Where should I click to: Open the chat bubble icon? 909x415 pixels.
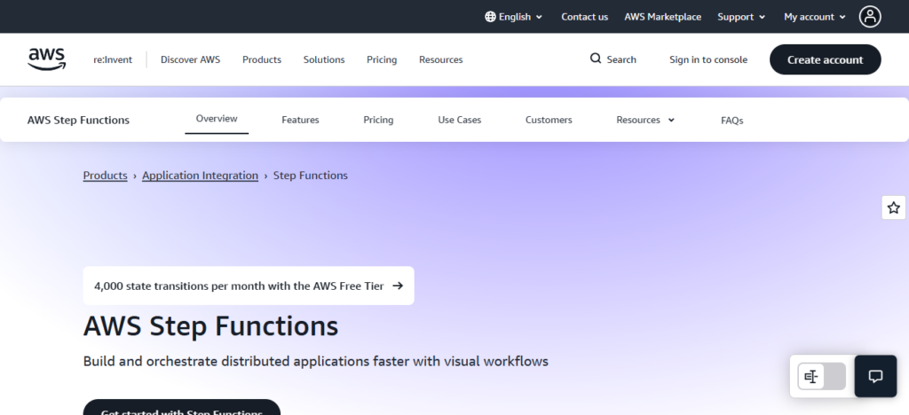point(875,376)
